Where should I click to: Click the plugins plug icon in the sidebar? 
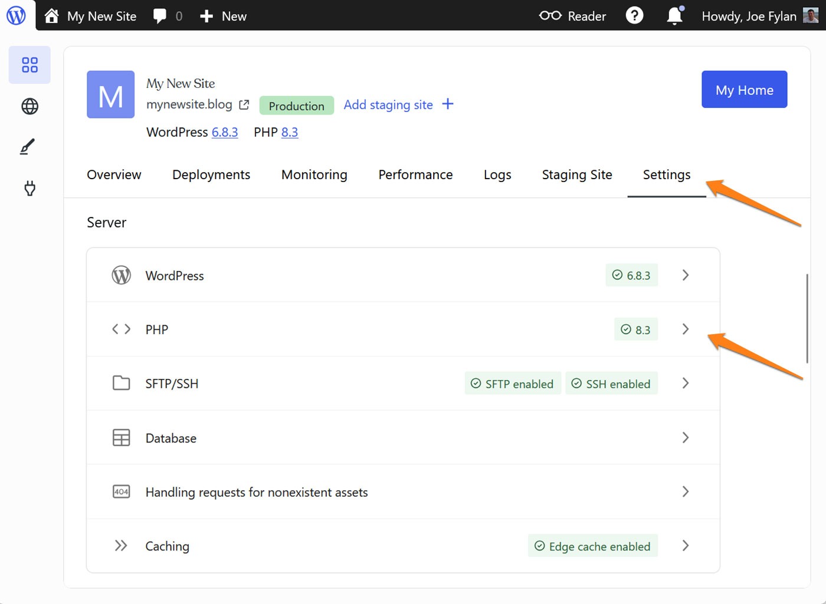pos(29,189)
